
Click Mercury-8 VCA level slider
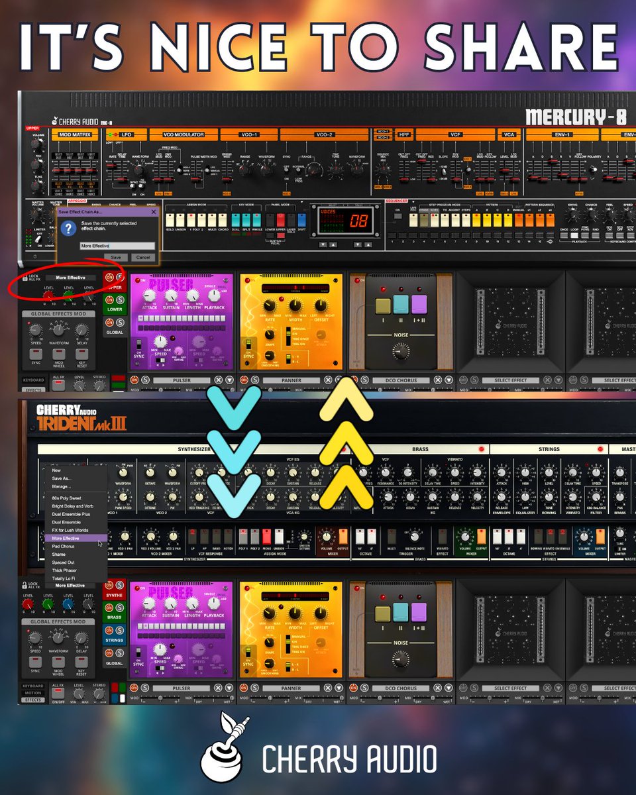click(505, 170)
